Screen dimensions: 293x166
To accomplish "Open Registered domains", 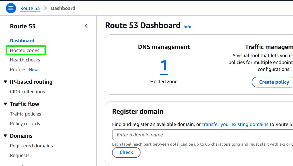I will point(31,146).
